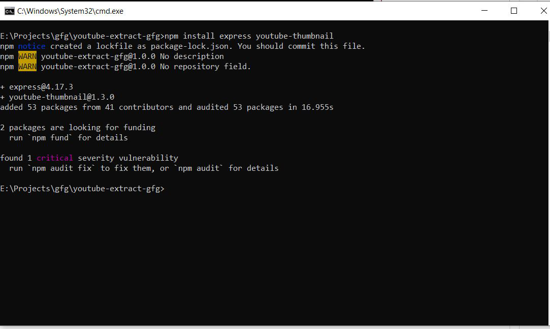This screenshot has width=550, height=329.
Task: Click the express@4.17.3 package line
Action: click(37, 87)
